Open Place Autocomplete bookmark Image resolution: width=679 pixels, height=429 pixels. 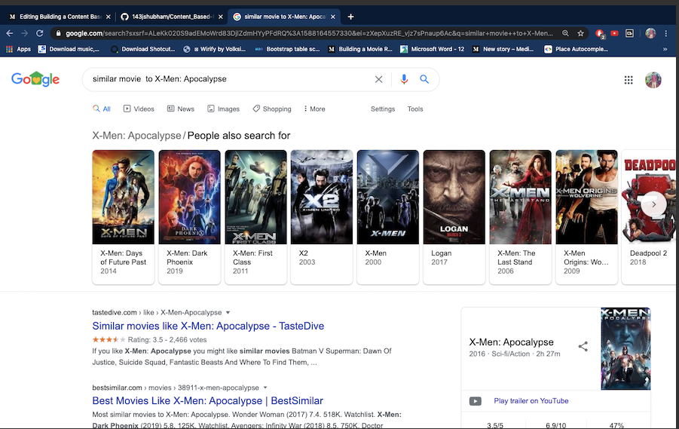click(577, 50)
